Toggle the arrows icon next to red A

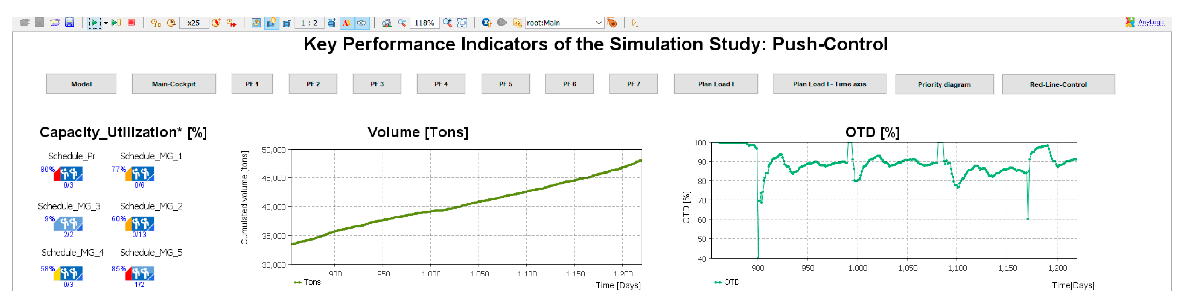click(x=362, y=23)
